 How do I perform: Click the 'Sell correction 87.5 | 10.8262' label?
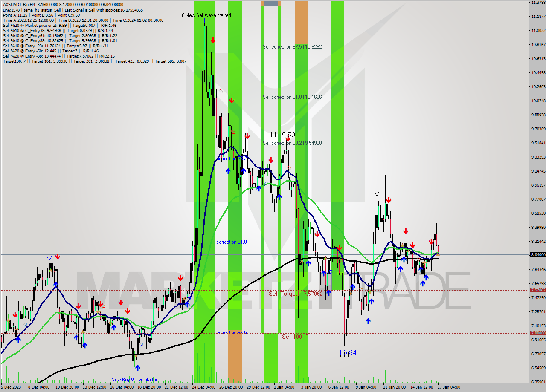pyautogui.click(x=292, y=47)
